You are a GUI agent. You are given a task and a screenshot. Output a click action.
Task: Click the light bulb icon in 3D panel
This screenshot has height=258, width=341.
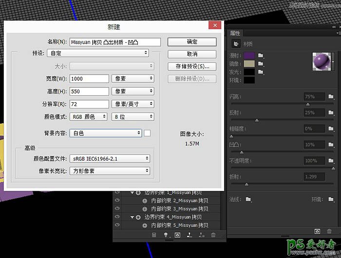166,235
